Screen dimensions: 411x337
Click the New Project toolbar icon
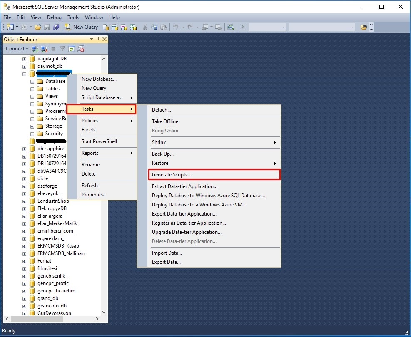tap(10, 27)
